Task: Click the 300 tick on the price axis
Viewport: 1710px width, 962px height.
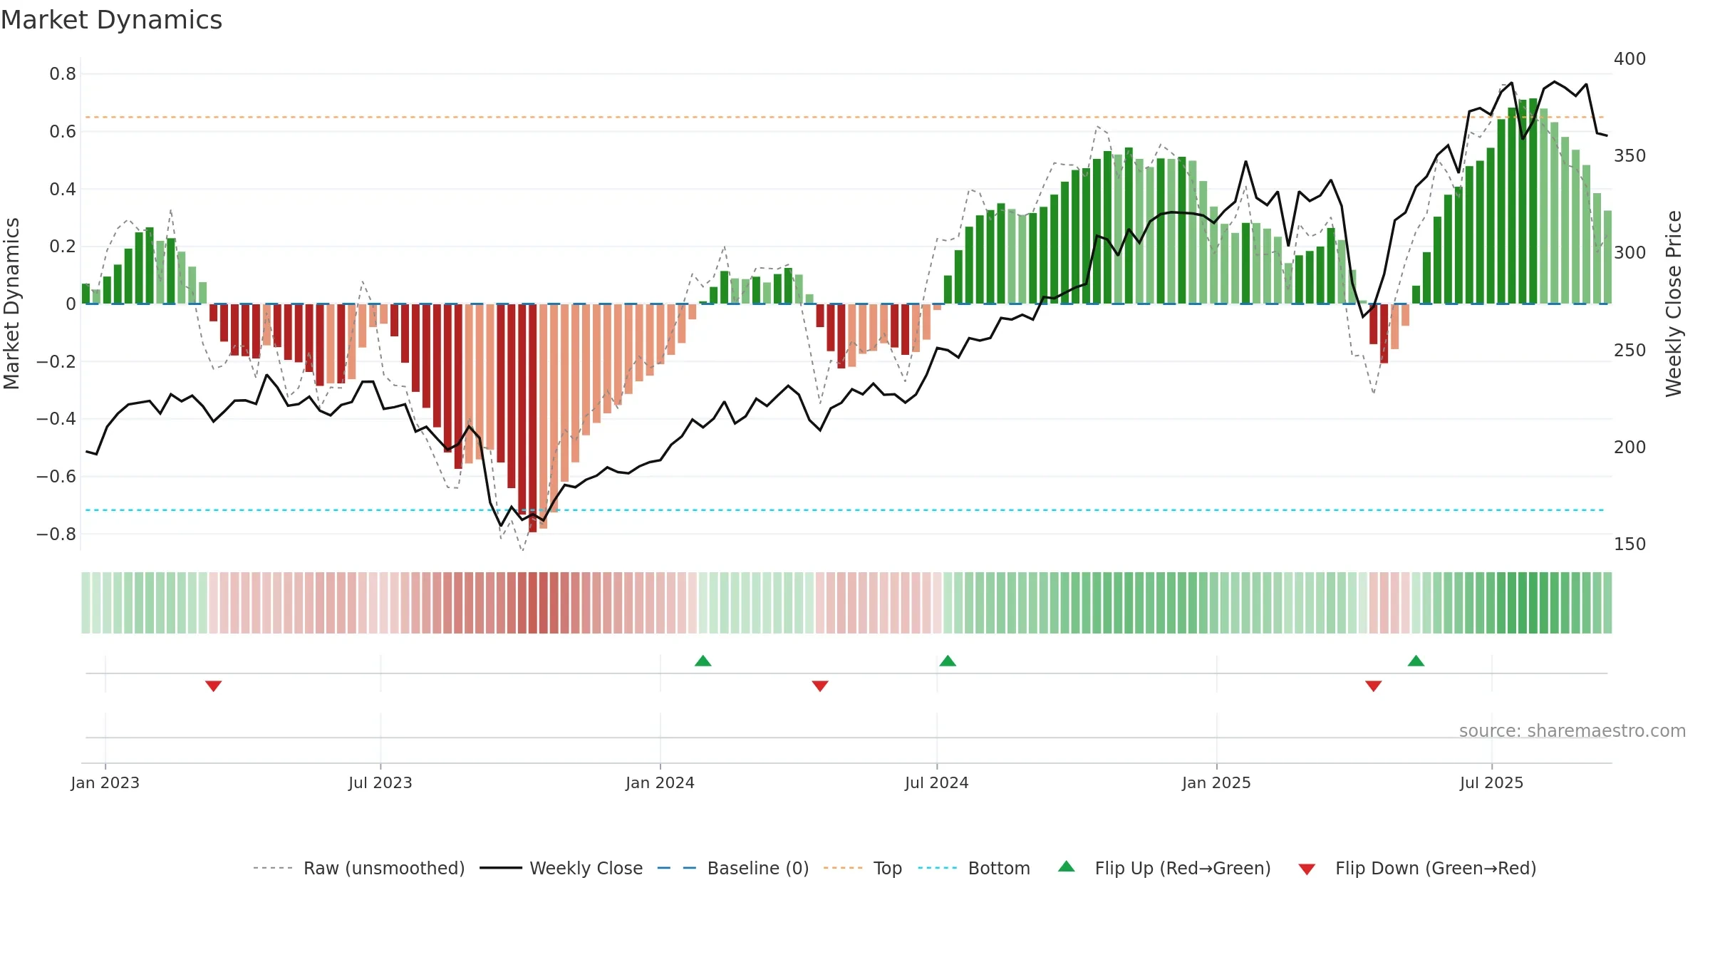Action: click(x=1630, y=252)
